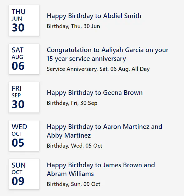
Task: Select the 'Birthday, Wed, 05 Oct' subtitle
Action: tap(74, 146)
